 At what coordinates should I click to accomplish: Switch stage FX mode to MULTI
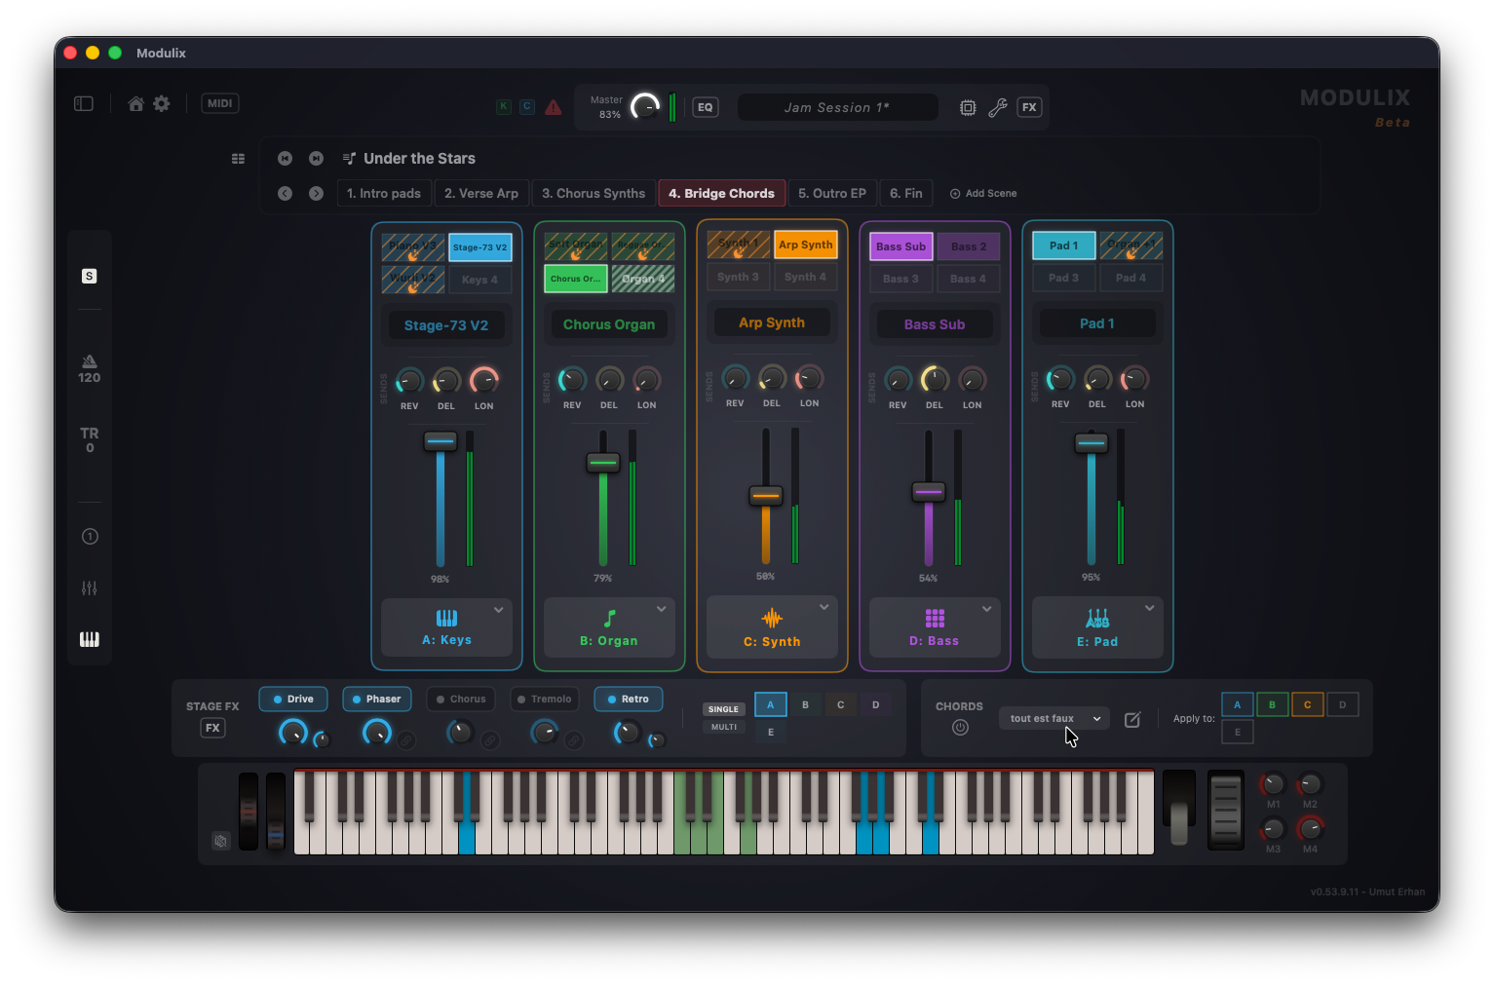[724, 727]
